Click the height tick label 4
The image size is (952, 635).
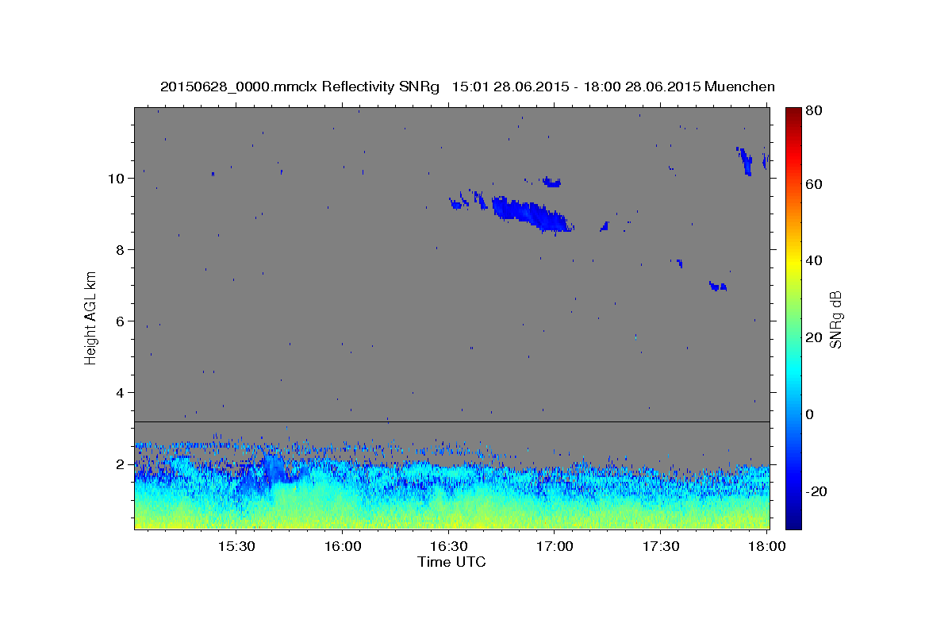[x=121, y=393]
